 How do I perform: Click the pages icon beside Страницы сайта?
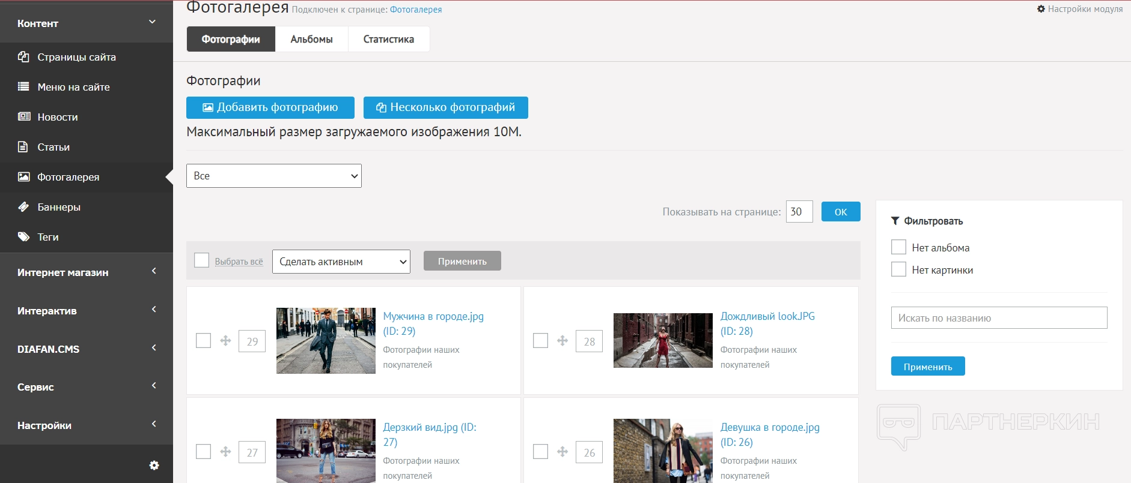23,57
